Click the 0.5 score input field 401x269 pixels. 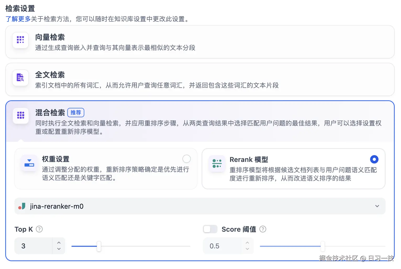click(x=222, y=246)
